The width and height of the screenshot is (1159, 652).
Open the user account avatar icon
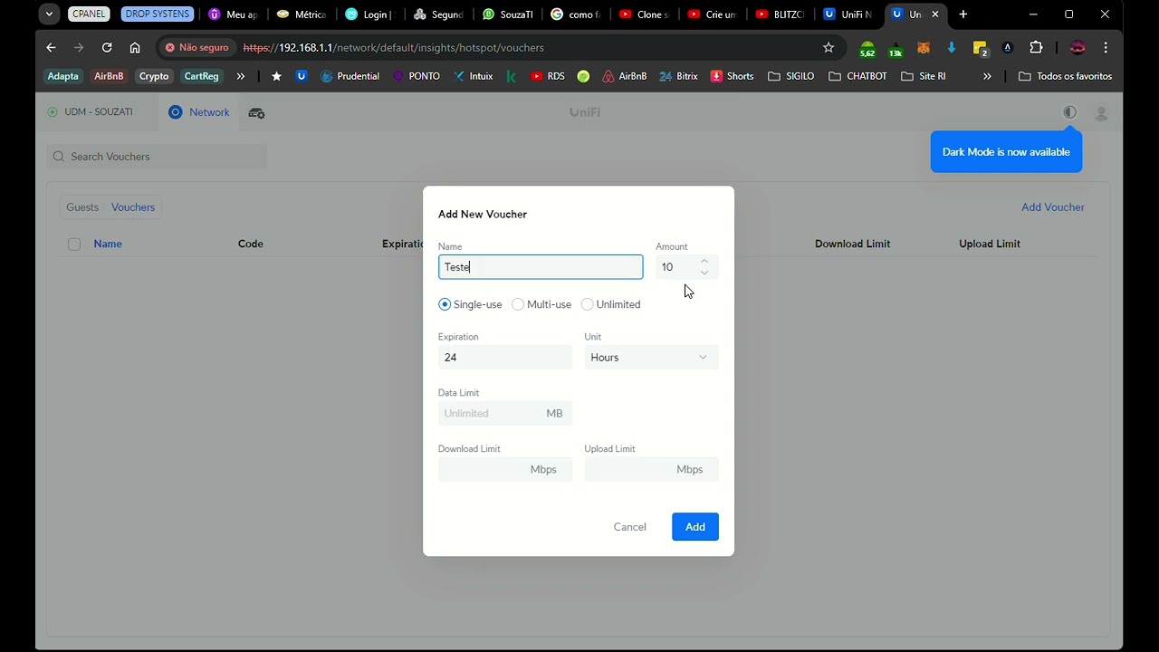1101,113
